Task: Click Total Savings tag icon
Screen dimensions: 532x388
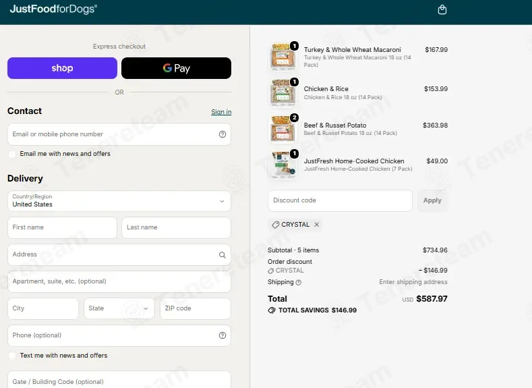Action: [272, 310]
